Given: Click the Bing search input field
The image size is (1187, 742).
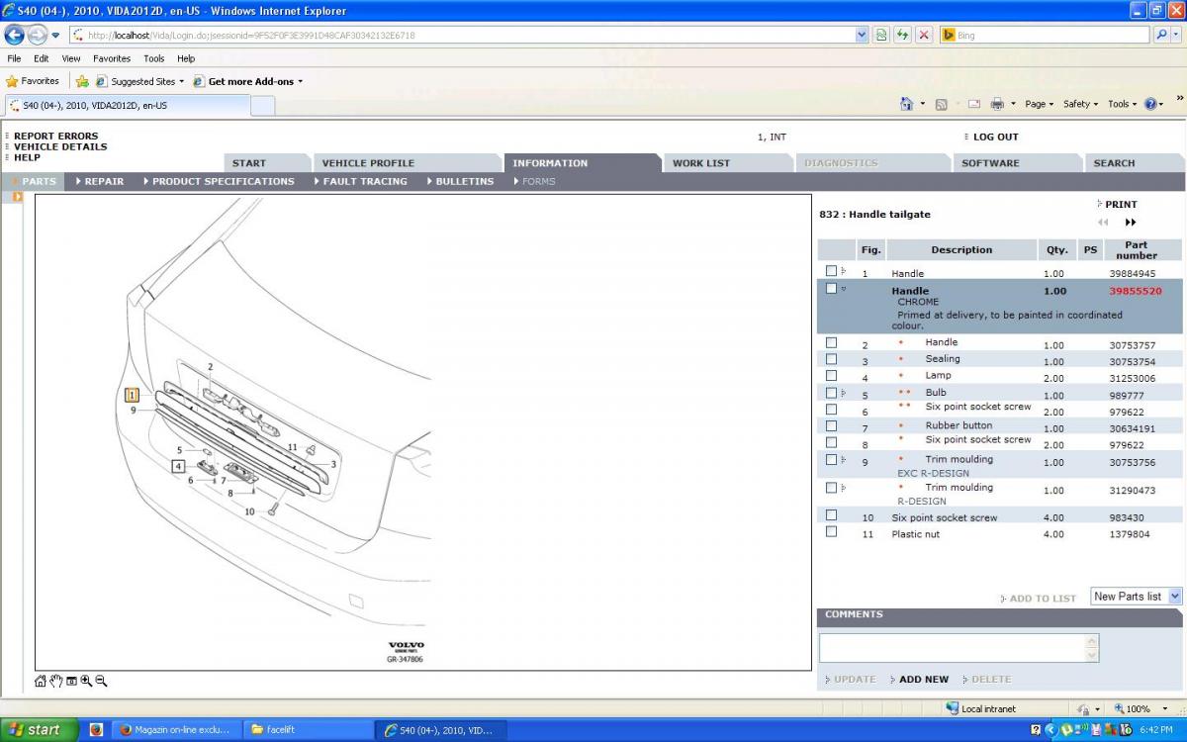Looking at the screenshot, I should (1044, 35).
